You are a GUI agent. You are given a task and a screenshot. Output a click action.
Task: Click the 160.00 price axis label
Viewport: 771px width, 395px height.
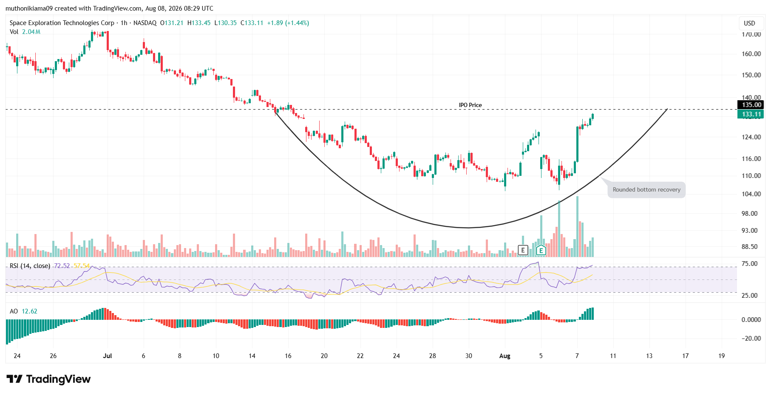[751, 54]
